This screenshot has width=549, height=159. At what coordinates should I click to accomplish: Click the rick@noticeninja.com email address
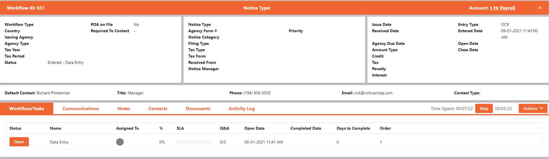[373, 93]
